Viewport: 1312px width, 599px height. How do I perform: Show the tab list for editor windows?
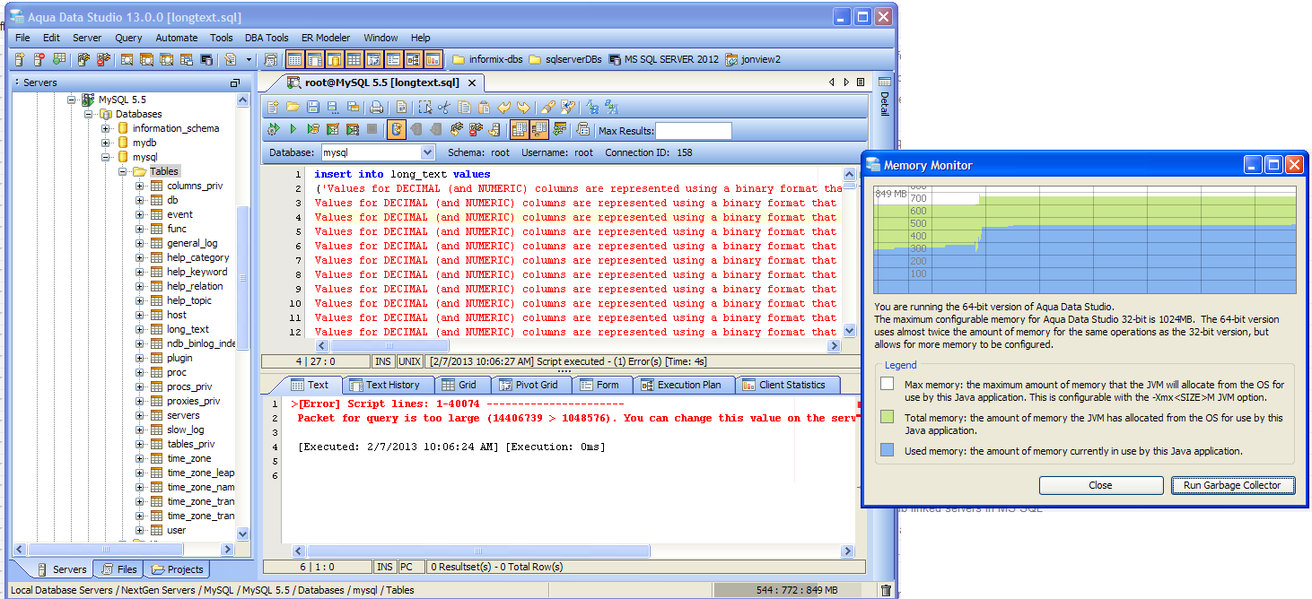pos(861,82)
